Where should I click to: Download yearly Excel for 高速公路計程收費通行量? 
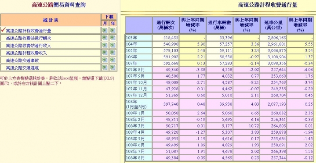click(x=113, y=30)
